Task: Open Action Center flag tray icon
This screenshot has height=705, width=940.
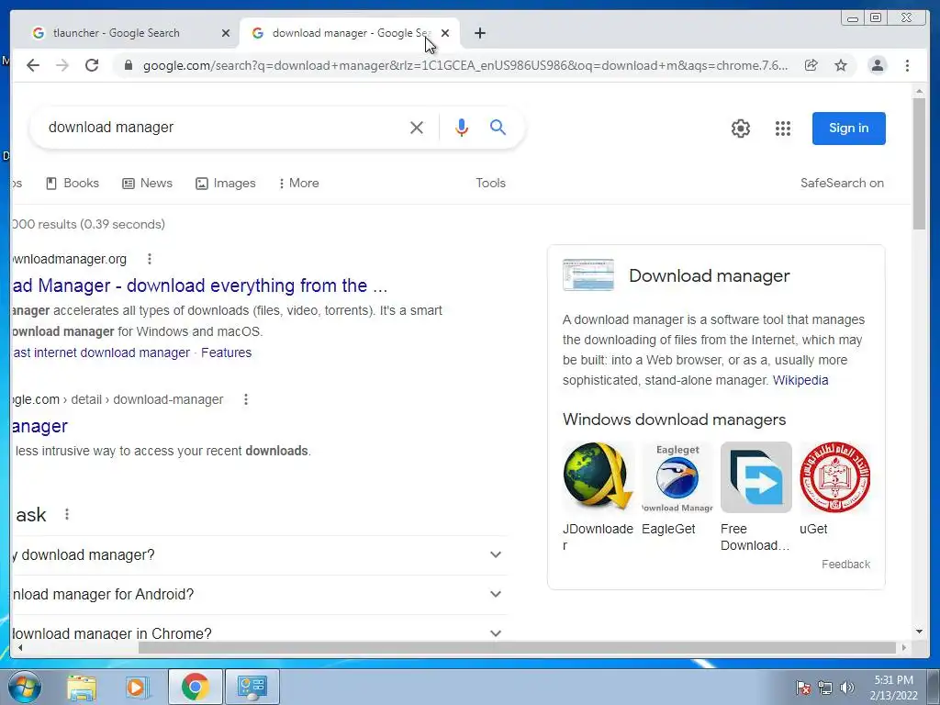Action: click(803, 688)
